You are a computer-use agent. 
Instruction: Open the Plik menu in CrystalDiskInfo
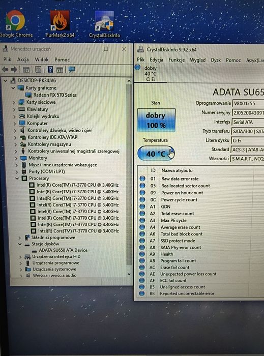[141, 60]
